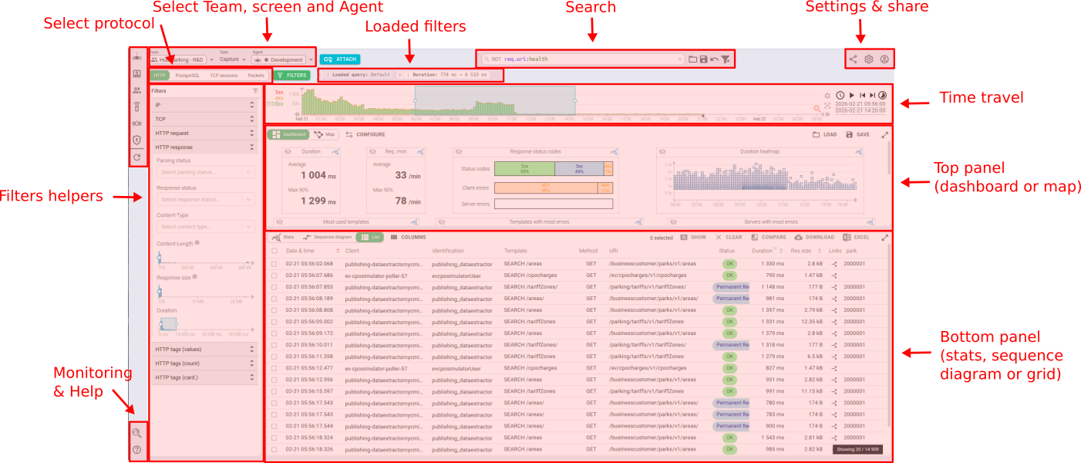Switch to the Sequence diagram view
The image size is (1081, 463).
point(327,238)
